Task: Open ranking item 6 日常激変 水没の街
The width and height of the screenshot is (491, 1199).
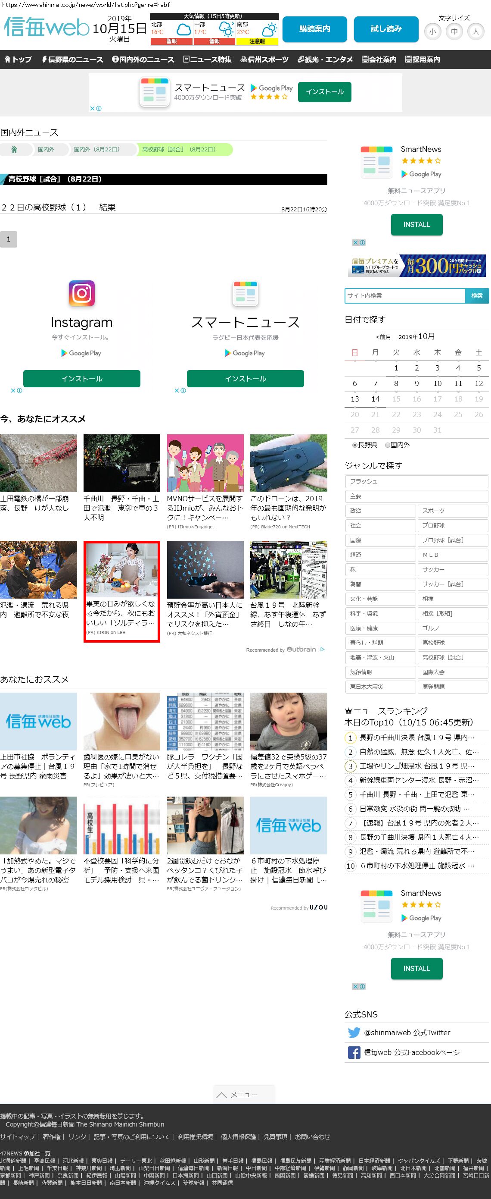Action: 414,809
